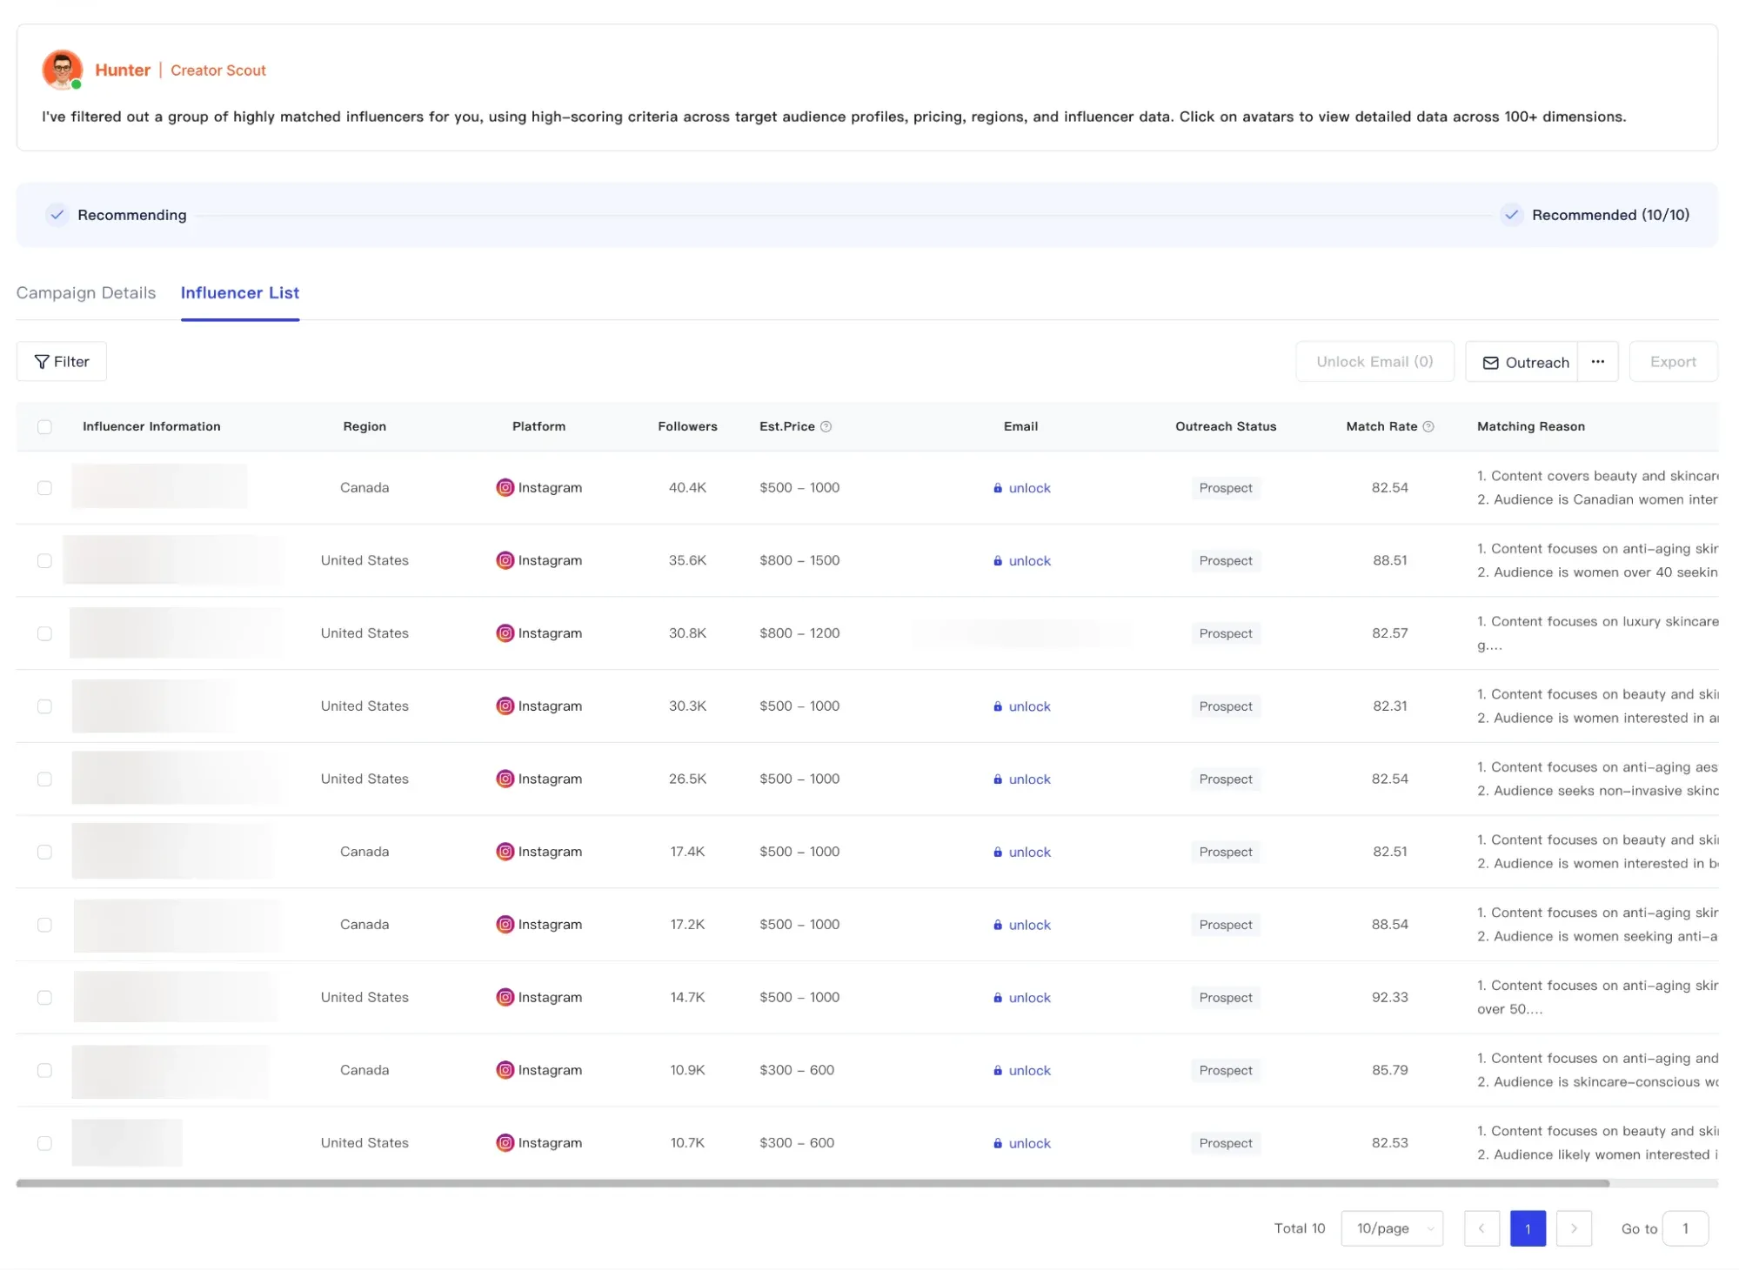Click Instagram icon in the 17.2K followers row
This screenshot has height=1271, width=1739.
tap(505, 924)
